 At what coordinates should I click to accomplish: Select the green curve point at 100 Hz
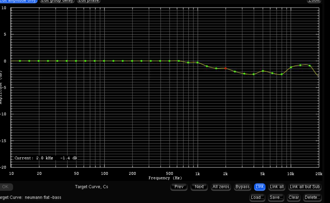(104, 61)
